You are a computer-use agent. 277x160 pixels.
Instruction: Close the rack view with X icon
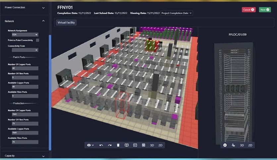coord(225,145)
